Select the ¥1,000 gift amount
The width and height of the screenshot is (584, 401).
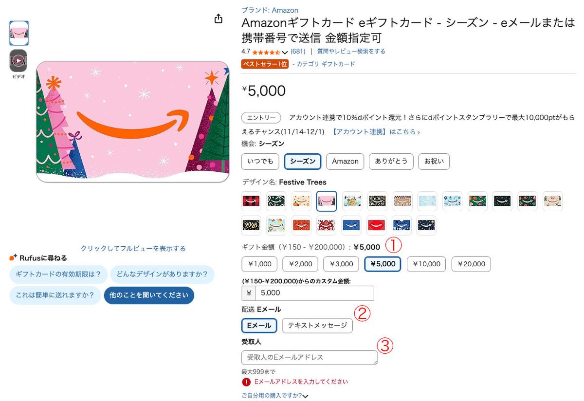tap(259, 264)
